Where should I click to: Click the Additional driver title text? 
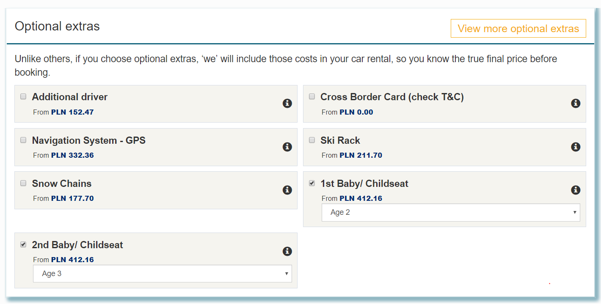click(70, 97)
